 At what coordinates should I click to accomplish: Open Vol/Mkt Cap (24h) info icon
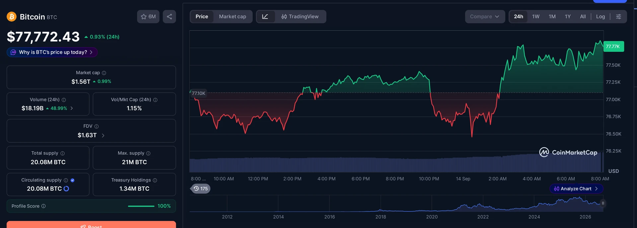(155, 100)
